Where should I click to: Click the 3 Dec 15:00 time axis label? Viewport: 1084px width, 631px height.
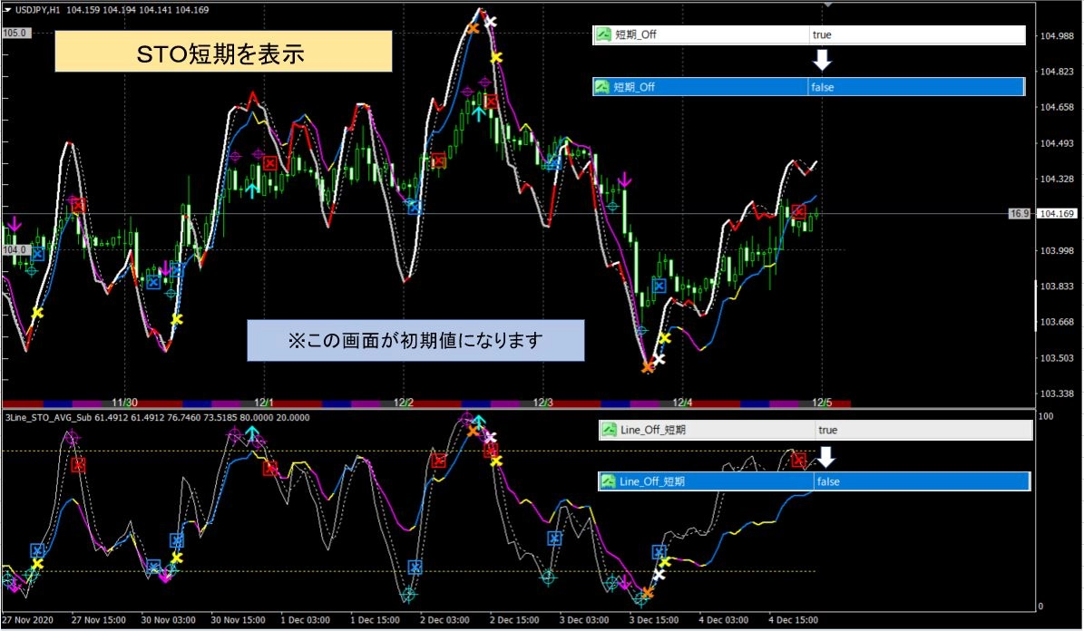click(x=653, y=620)
